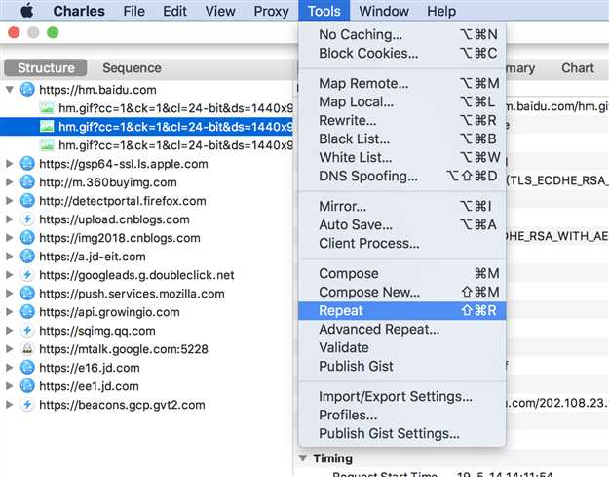Switch to the Sequence view tab
The width and height of the screenshot is (609, 477).
click(132, 68)
